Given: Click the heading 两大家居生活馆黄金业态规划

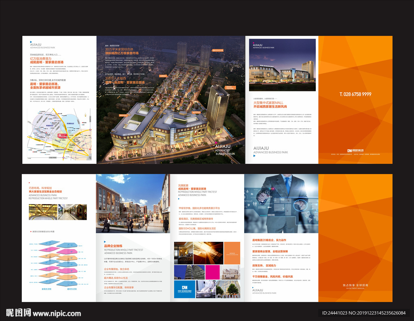Looking at the screenshot, I should tap(45, 191).
